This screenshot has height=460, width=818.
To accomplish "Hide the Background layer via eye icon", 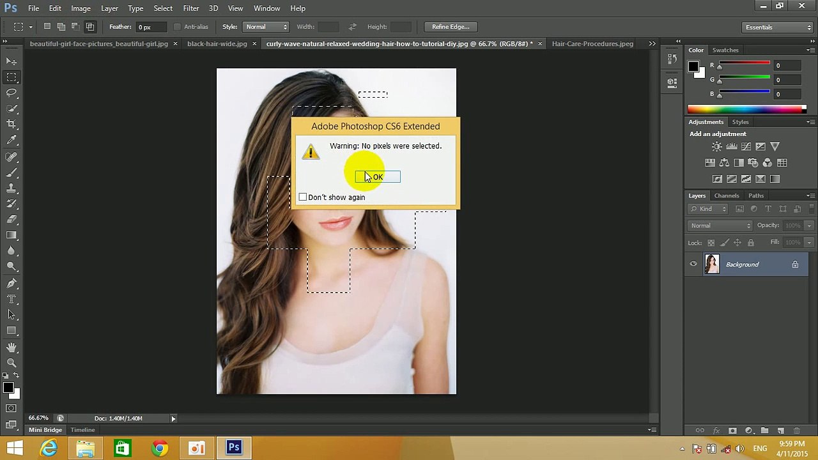I will 693,264.
